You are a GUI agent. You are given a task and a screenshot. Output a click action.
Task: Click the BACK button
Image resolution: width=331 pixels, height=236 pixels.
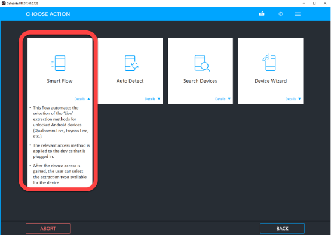tap(282, 228)
